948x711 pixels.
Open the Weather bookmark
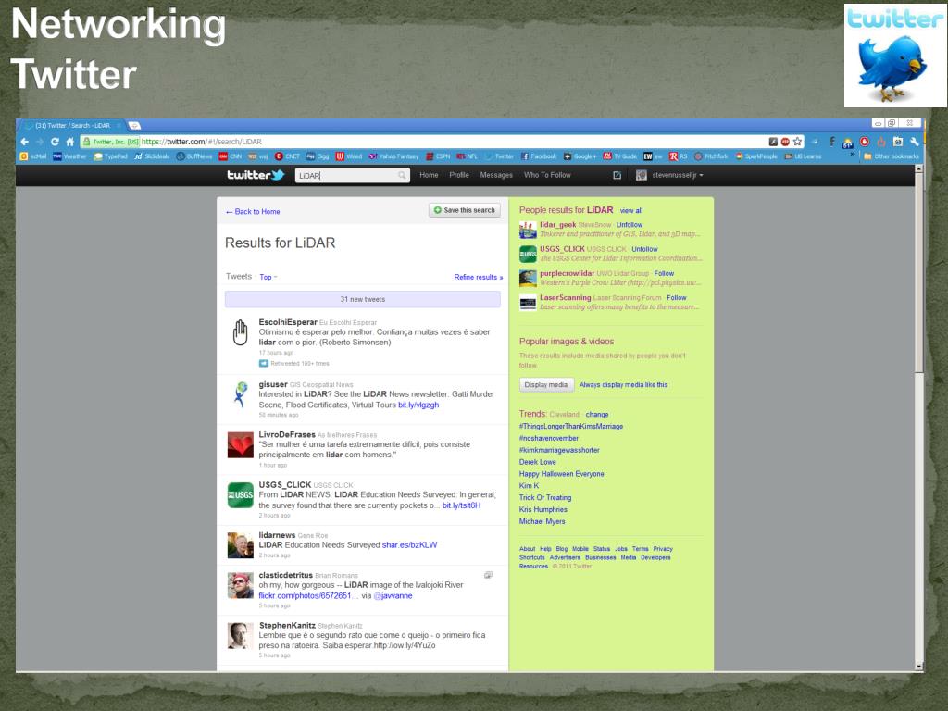point(69,156)
